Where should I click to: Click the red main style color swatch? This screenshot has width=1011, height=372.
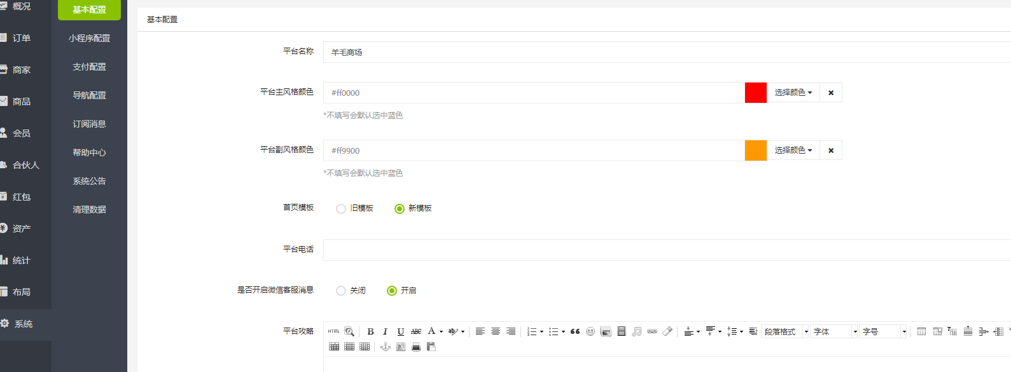756,93
